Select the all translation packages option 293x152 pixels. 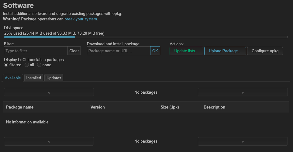tap(27, 65)
